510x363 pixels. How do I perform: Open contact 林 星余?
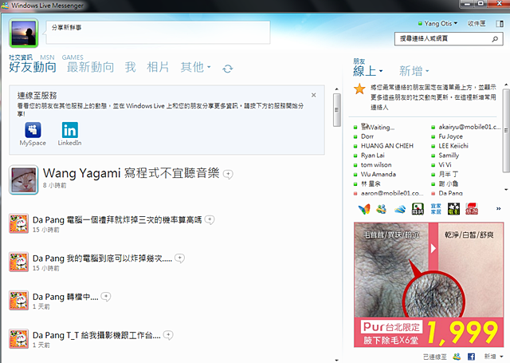371,183
